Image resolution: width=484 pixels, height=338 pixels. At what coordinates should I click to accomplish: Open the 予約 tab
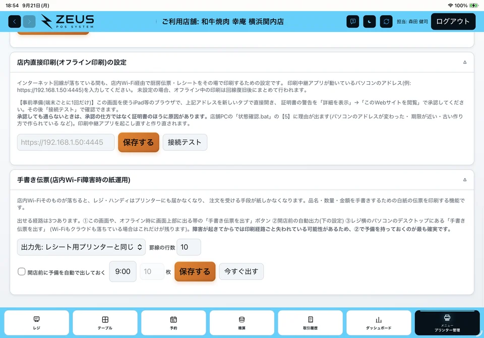tap(173, 323)
